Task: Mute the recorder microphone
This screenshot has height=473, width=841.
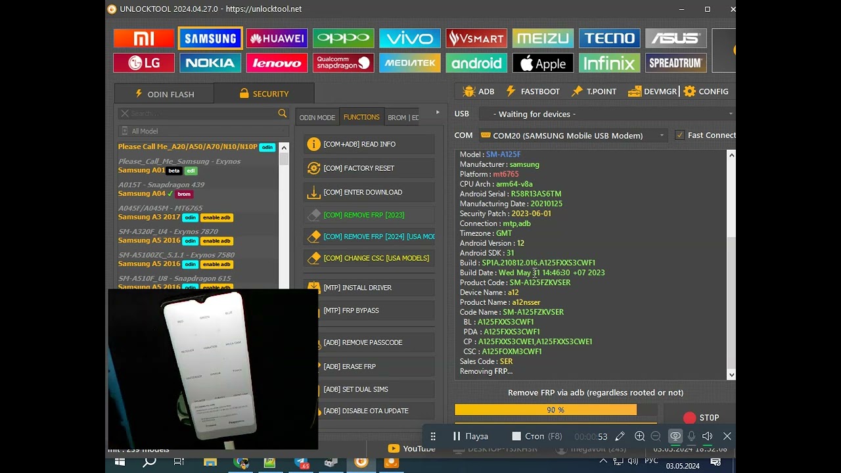Action: 691,436
